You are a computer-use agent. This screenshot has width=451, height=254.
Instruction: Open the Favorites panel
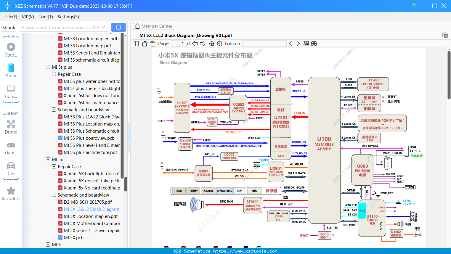tap(11, 194)
